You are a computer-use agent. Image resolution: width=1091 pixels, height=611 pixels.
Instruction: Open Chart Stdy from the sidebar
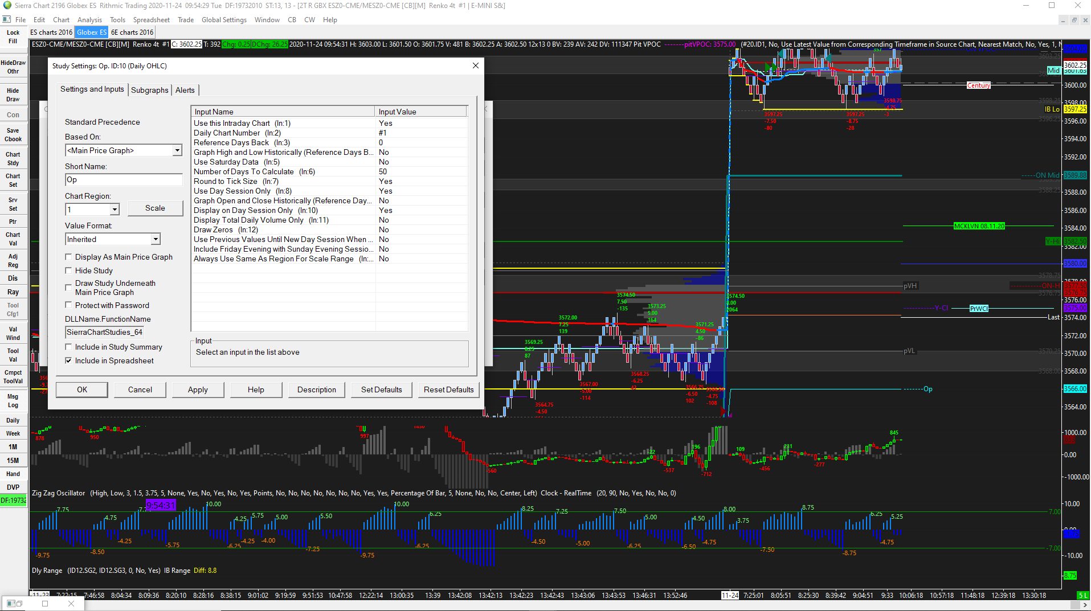point(13,159)
